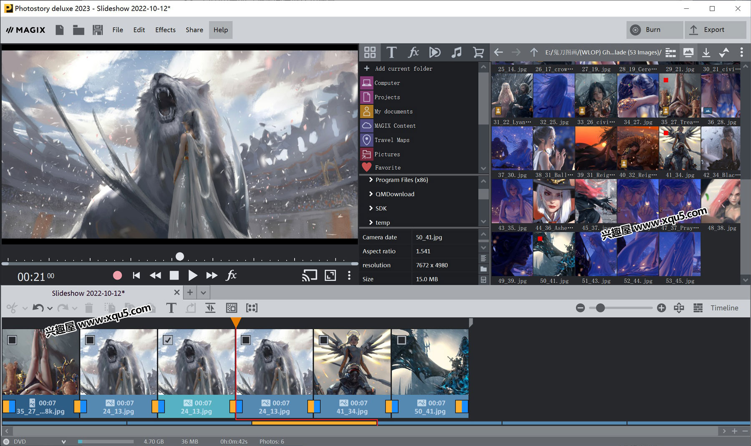Image resolution: width=751 pixels, height=446 pixels.
Task: Open the Effects menu
Action: click(165, 30)
